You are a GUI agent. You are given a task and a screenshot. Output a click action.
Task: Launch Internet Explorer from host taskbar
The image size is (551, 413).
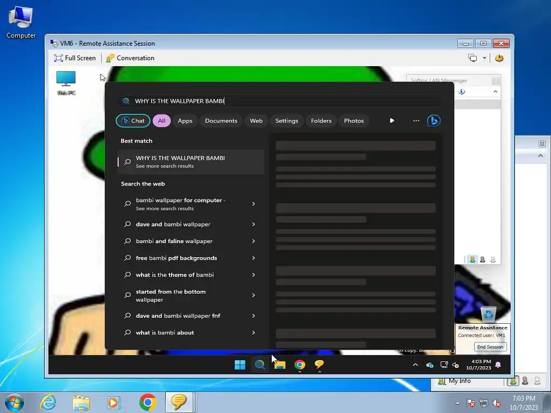(x=48, y=402)
